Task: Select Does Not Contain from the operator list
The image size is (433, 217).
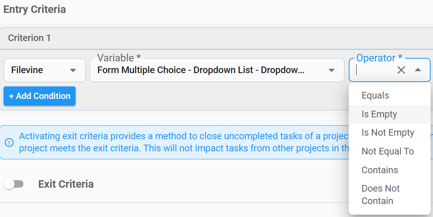Action: [x=380, y=194]
